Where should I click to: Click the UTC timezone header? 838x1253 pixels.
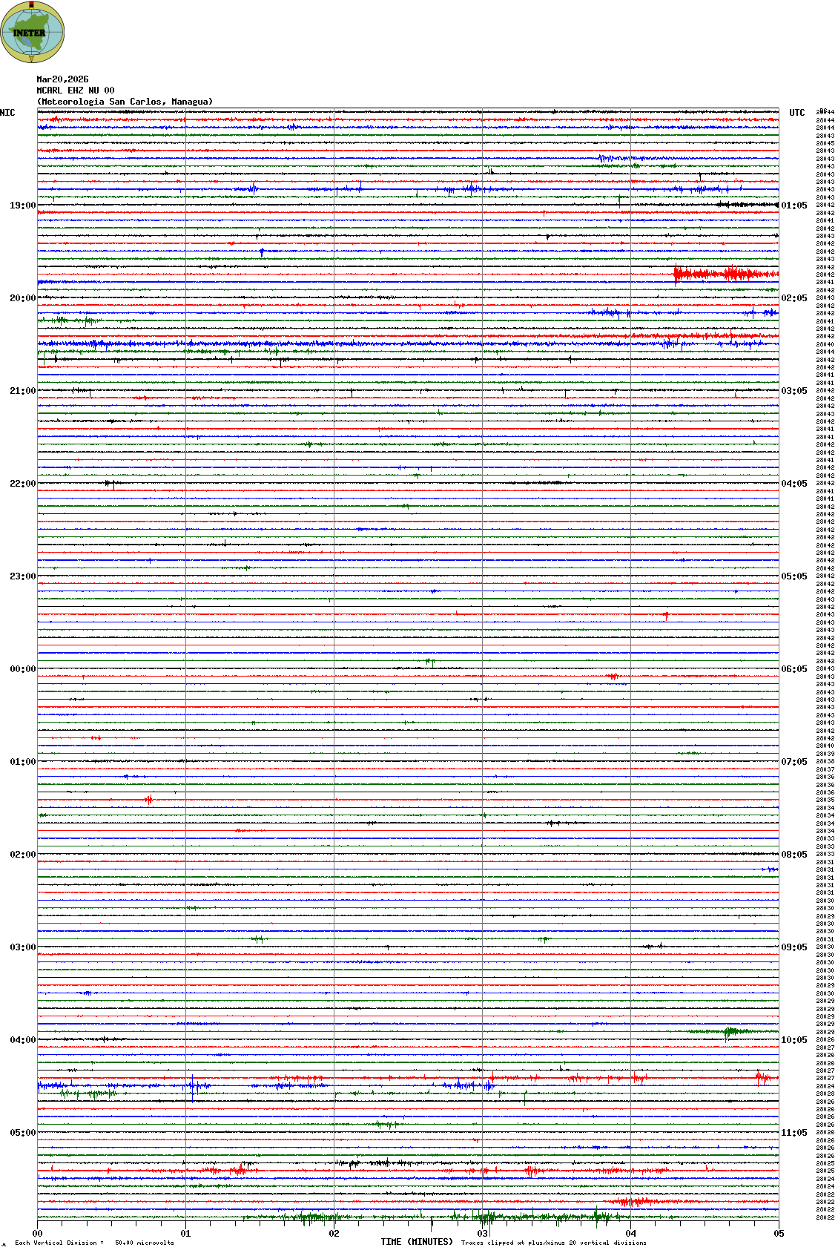(x=796, y=113)
